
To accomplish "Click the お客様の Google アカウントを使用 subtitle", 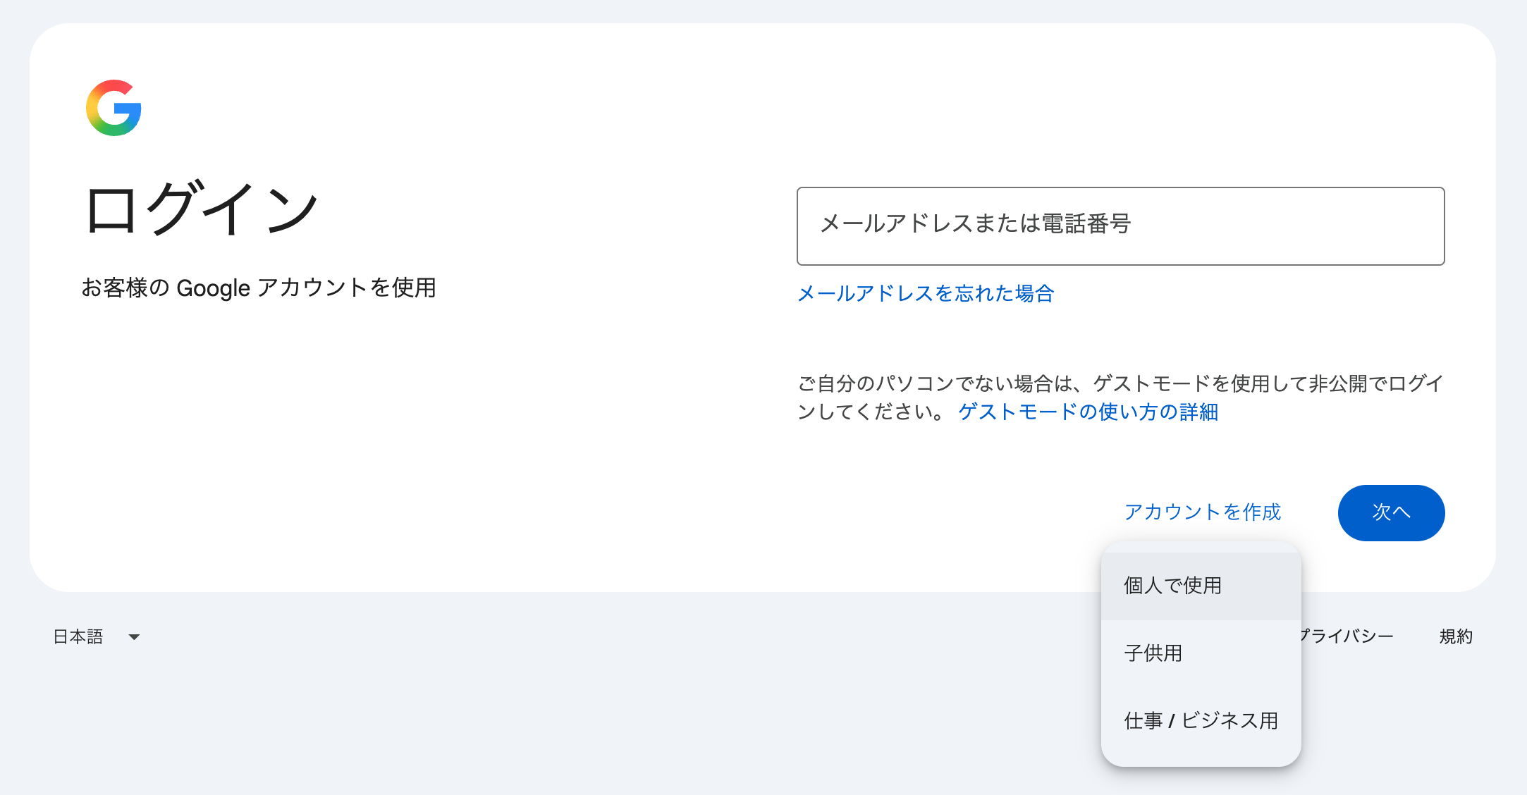I will (258, 288).
